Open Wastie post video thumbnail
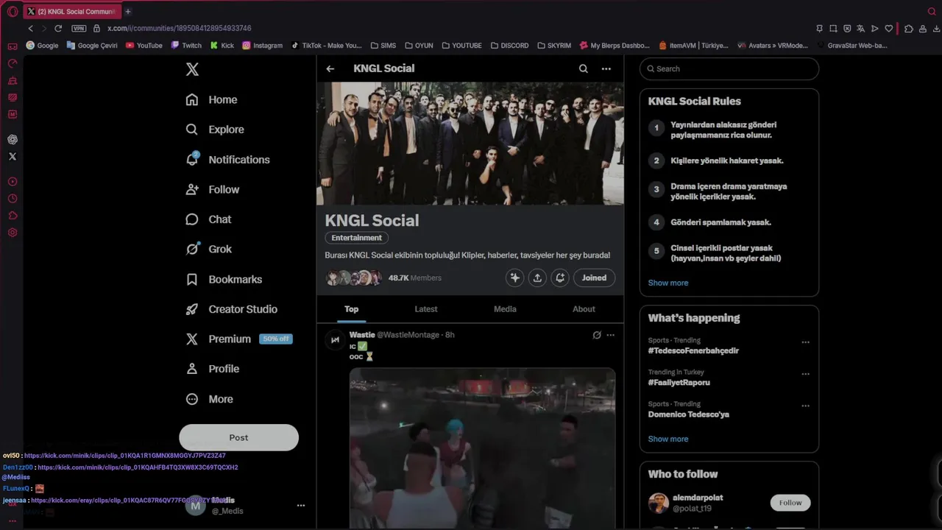Screen dimensions: 942x530 coord(482,448)
